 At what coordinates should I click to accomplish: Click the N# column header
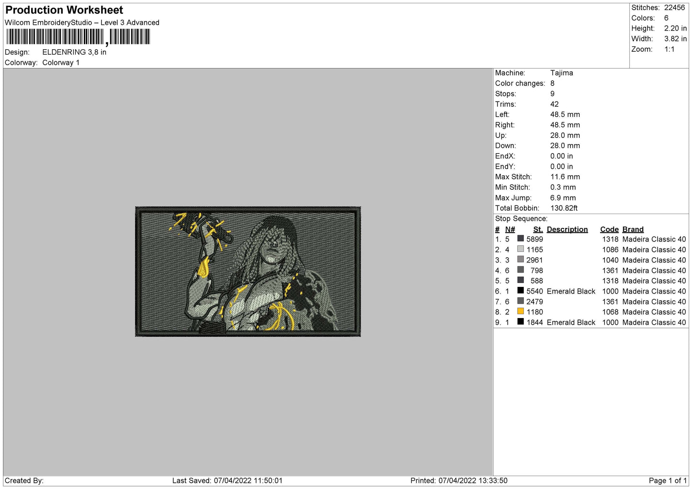point(510,229)
